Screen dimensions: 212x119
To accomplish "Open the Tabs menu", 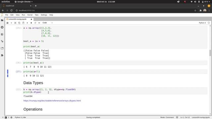I will 36,15.
